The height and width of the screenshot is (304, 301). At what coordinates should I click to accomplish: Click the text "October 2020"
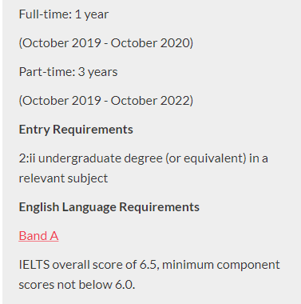pos(150,43)
